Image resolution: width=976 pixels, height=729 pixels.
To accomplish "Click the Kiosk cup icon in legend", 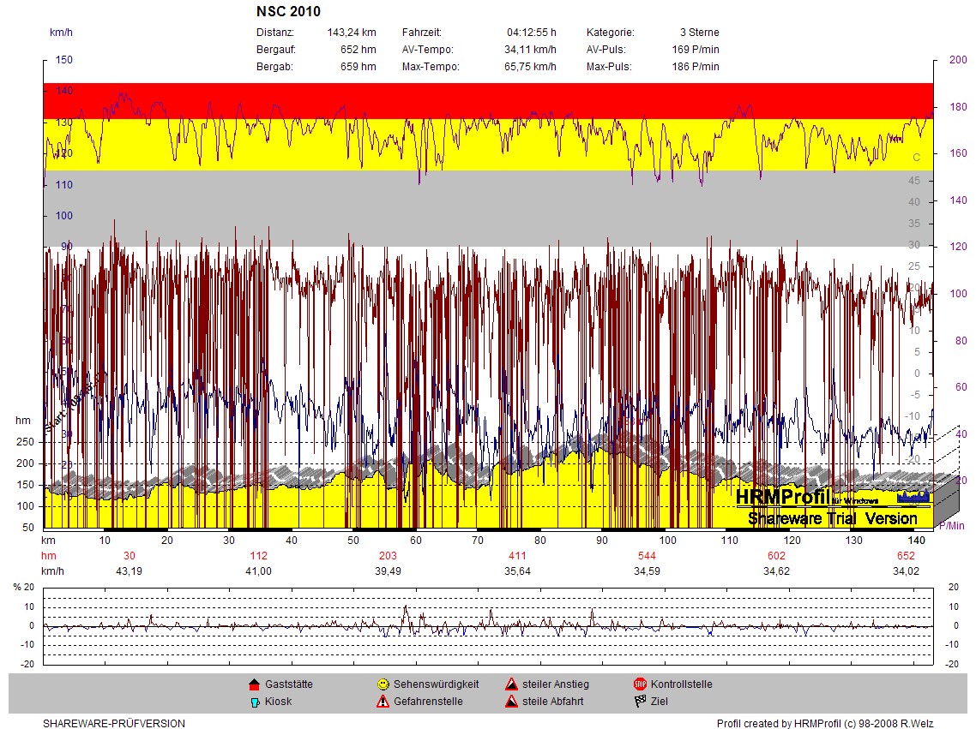I will pyautogui.click(x=254, y=702).
